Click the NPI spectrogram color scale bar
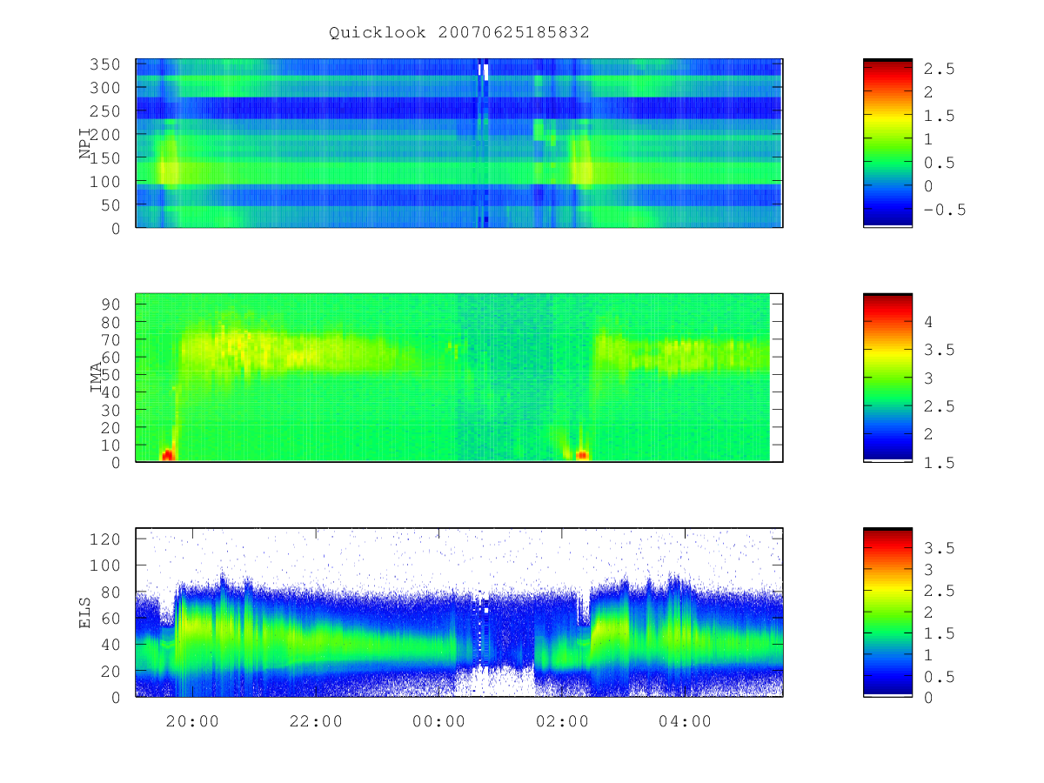This screenshot has height=783, width=1044. coord(887,143)
